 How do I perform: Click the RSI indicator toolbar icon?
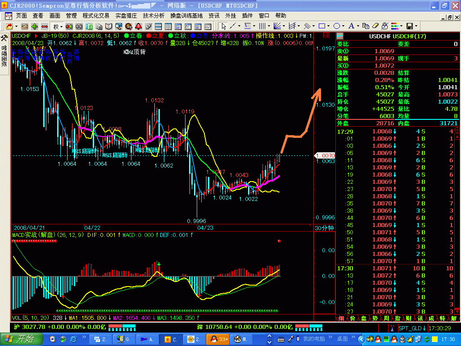pos(24,26)
